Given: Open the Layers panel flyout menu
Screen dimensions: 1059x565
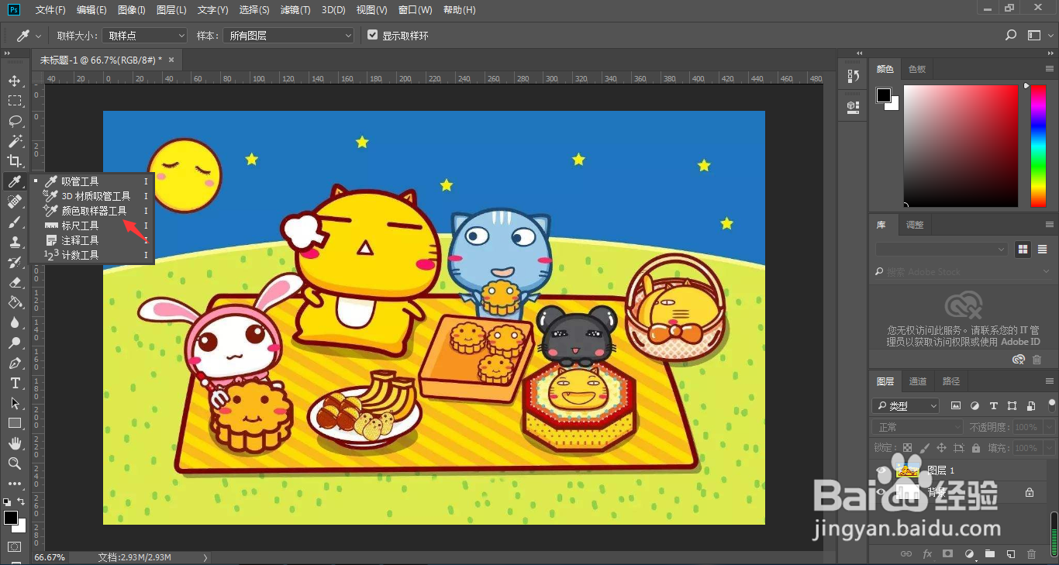Looking at the screenshot, I should (1049, 381).
